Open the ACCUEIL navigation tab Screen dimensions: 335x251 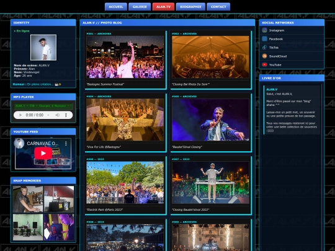[x=116, y=7]
